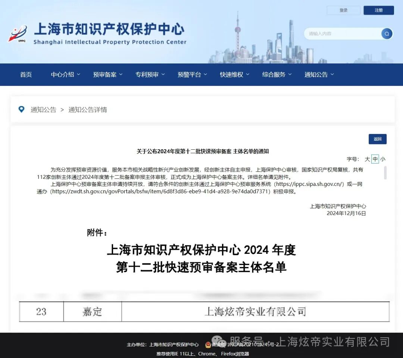Click the search magnifier icon
Image resolution: width=403 pixels, height=358 pixels.
click(x=386, y=34)
